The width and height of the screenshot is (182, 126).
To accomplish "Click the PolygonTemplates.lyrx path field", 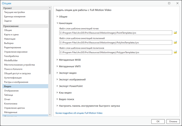I will (x=116, y=52).
